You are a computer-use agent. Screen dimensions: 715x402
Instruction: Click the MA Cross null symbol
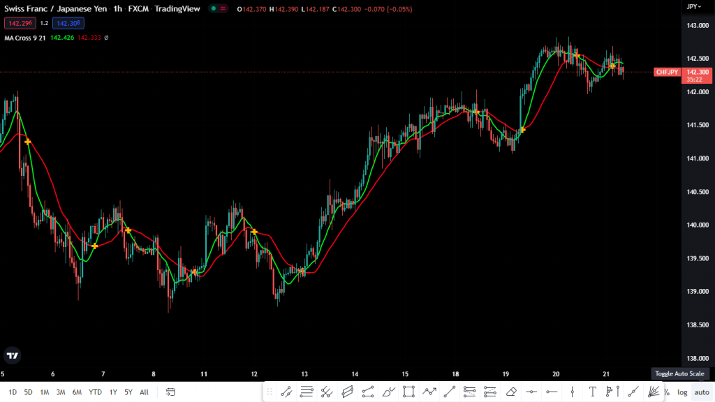click(106, 38)
